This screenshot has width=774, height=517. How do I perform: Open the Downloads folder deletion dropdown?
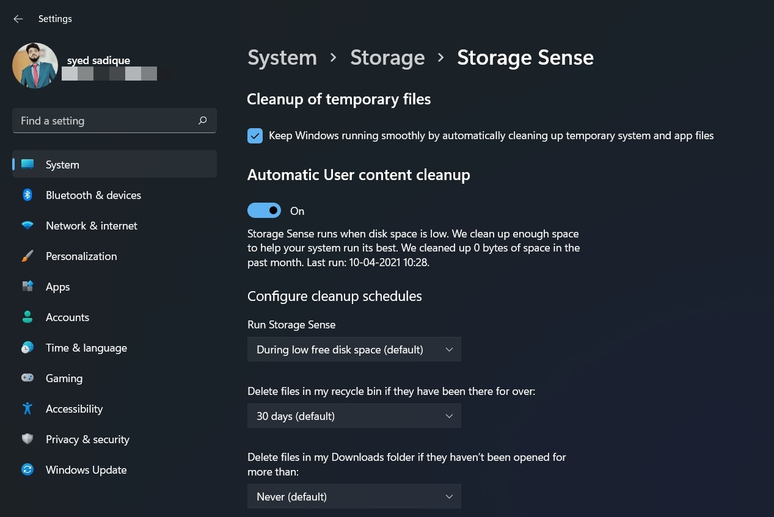coord(354,496)
